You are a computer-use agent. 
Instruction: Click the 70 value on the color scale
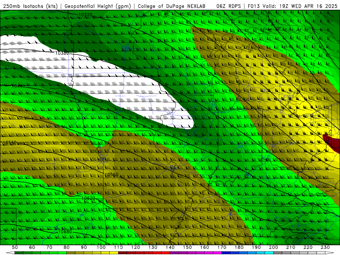point(49,247)
